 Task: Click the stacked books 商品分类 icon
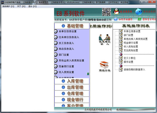pos(104,66)
